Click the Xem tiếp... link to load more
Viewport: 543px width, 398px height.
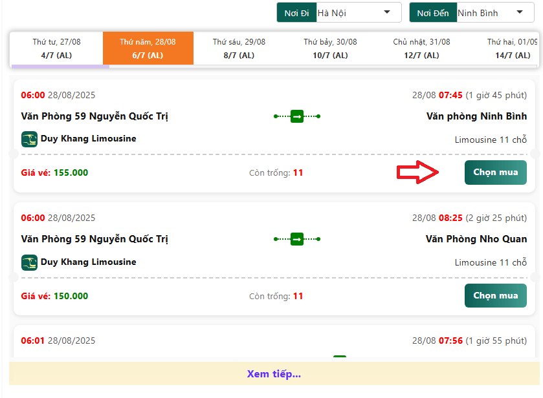click(273, 373)
